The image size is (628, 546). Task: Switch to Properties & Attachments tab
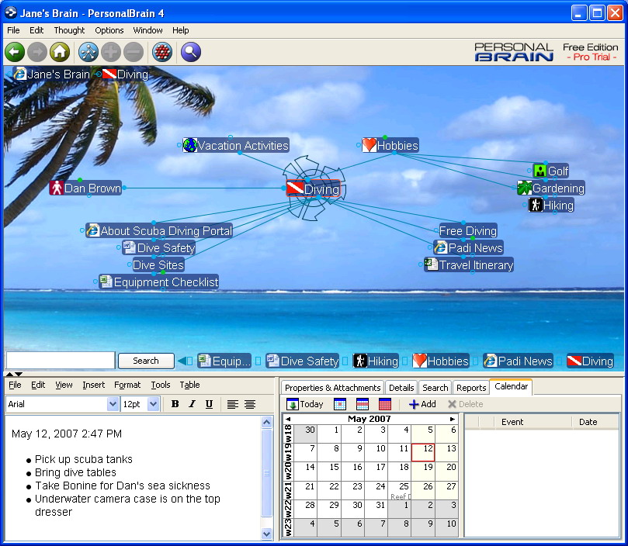[332, 388]
